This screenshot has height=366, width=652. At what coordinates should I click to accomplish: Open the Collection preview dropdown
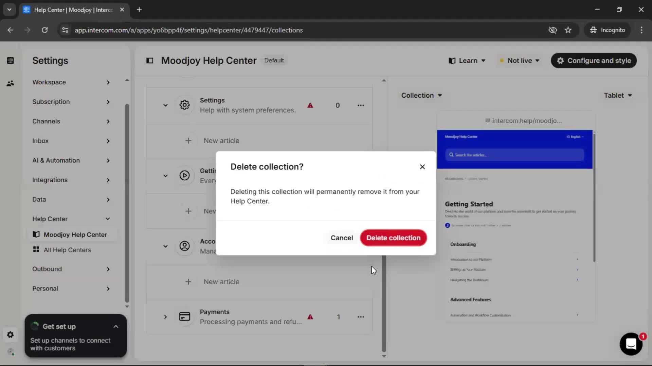pos(421,96)
